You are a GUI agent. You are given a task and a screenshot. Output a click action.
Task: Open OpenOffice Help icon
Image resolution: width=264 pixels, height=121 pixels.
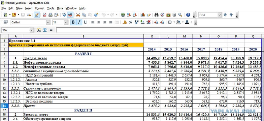(188, 15)
